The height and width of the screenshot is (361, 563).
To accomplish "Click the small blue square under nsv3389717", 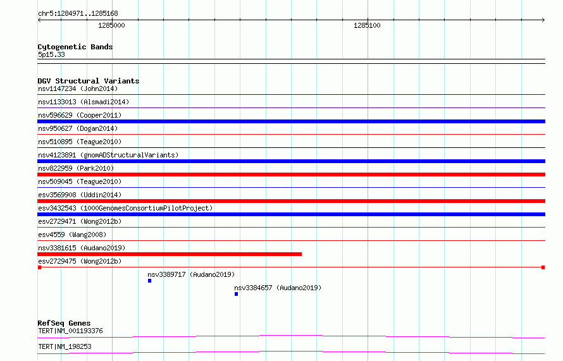I will pos(150,281).
